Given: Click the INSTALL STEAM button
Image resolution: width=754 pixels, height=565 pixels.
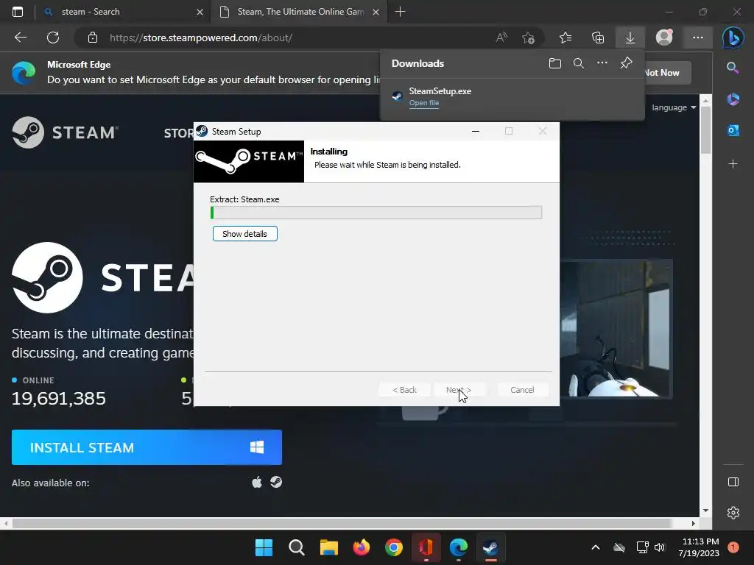Looking at the screenshot, I should [147, 447].
